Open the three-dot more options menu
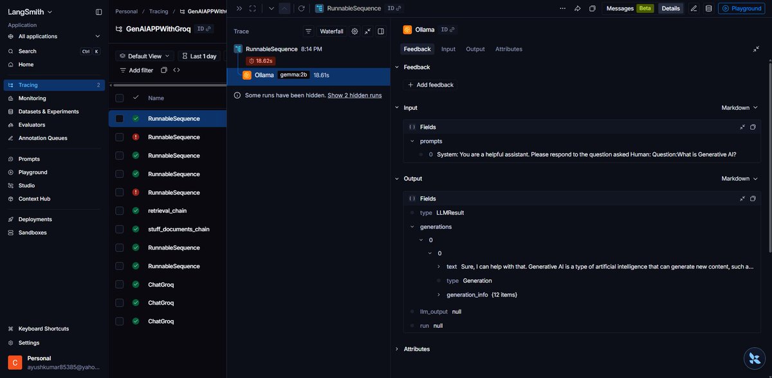 [563, 8]
